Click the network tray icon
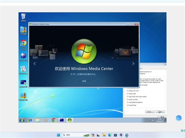The image size is (185, 138). [x=150, y=120]
